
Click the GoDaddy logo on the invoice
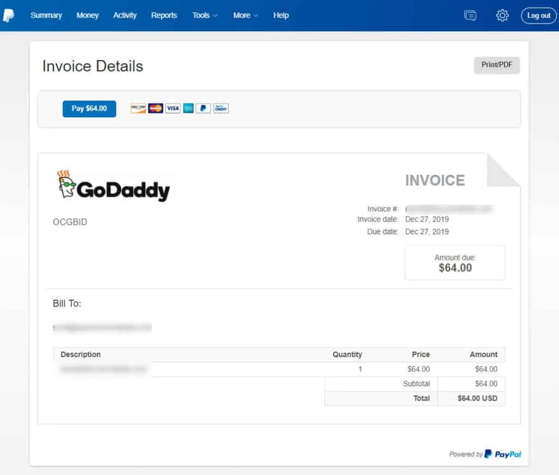[112, 186]
